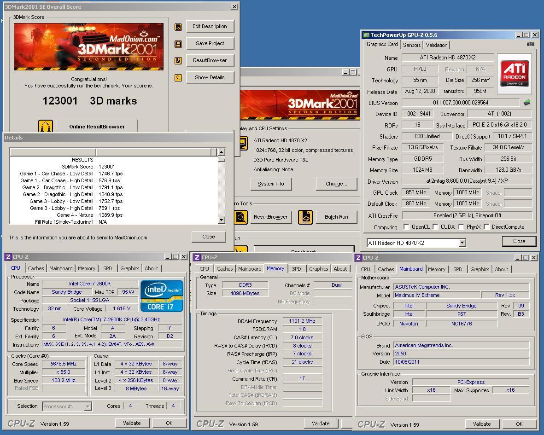Click the Online ResultBrowser button
Image resolution: width=544 pixels, height=435 pixels.
[x=97, y=126]
